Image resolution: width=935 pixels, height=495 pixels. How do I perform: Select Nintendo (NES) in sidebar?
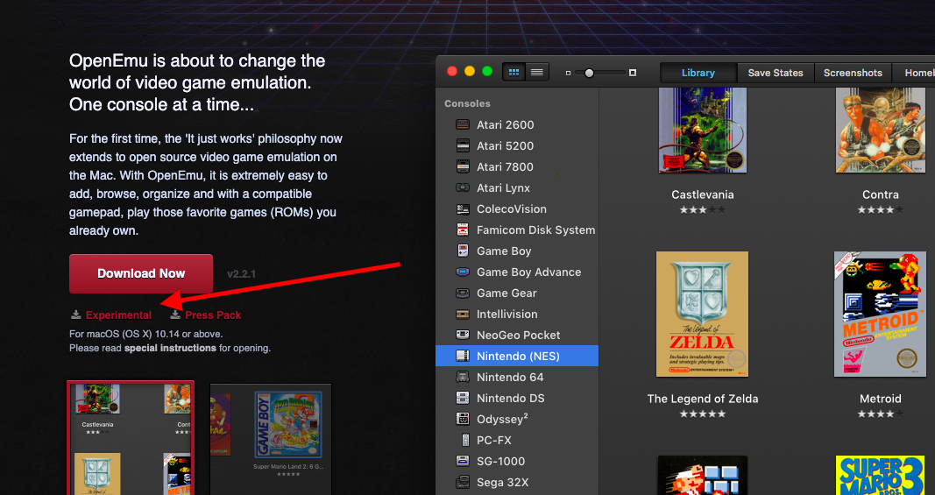[x=517, y=356]
